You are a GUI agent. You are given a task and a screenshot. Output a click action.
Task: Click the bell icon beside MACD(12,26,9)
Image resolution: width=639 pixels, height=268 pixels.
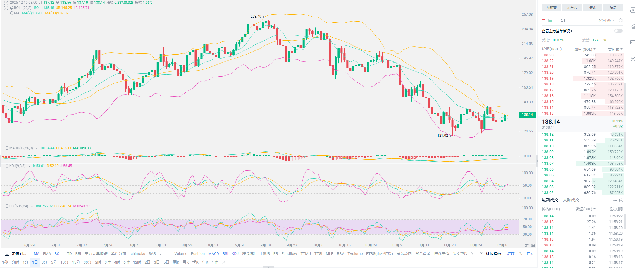pos(7,148)
